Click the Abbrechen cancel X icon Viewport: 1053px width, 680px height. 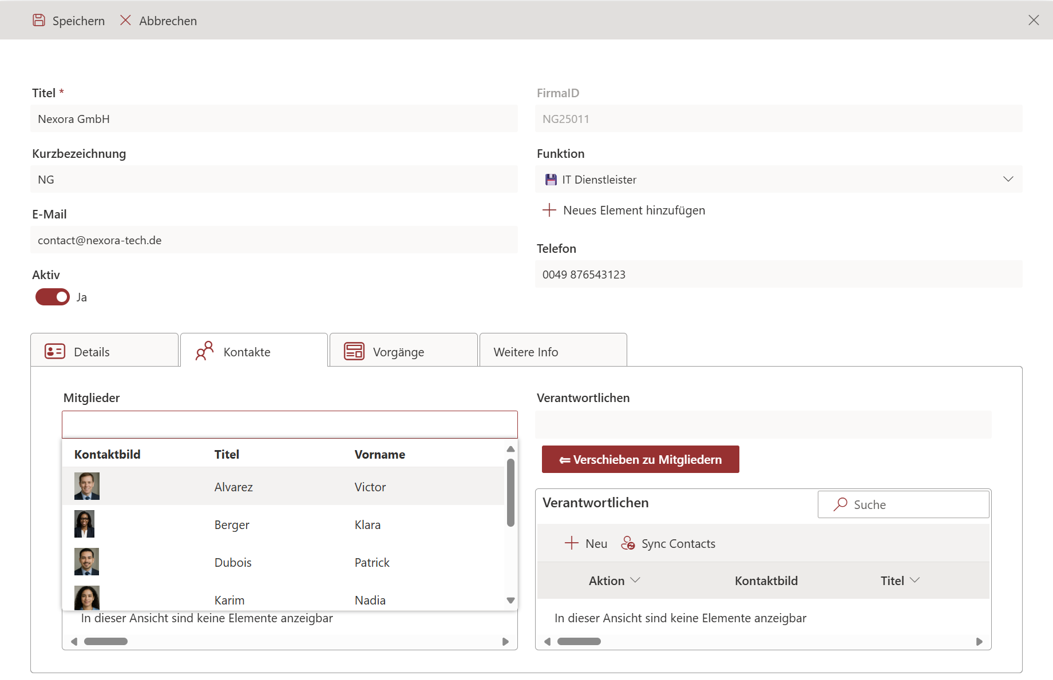click(x=125, y=21)
